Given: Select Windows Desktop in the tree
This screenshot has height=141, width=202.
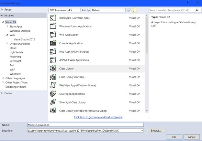Looking at the screenshot, I should 20,31.
